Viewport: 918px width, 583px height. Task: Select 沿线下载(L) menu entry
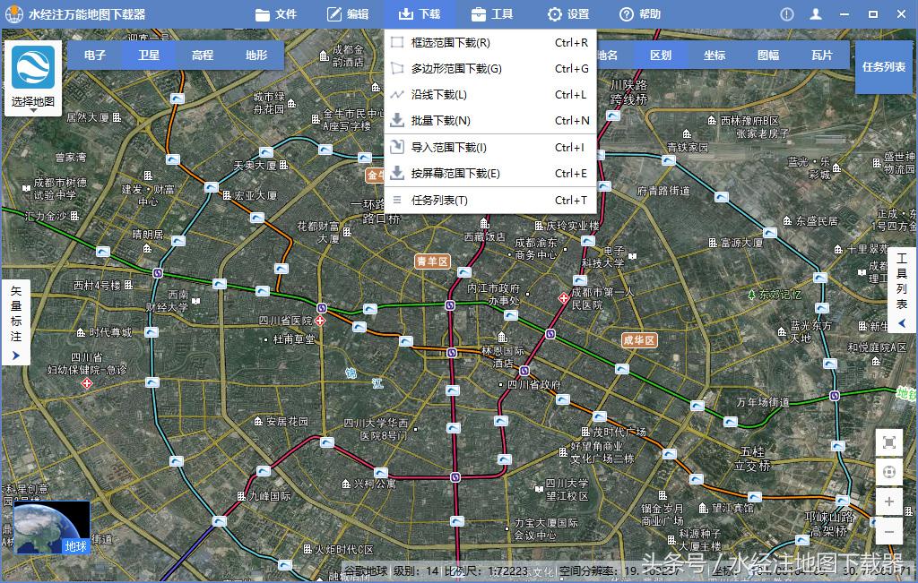point(489,95)
